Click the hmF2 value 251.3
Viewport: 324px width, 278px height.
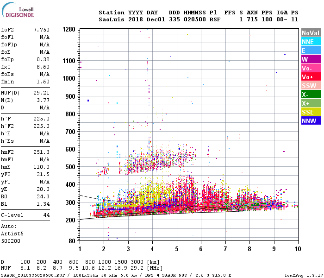click(41, 152)
